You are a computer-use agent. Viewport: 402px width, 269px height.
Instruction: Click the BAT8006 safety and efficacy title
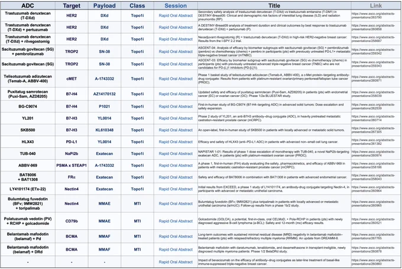[x=273, y=177]
